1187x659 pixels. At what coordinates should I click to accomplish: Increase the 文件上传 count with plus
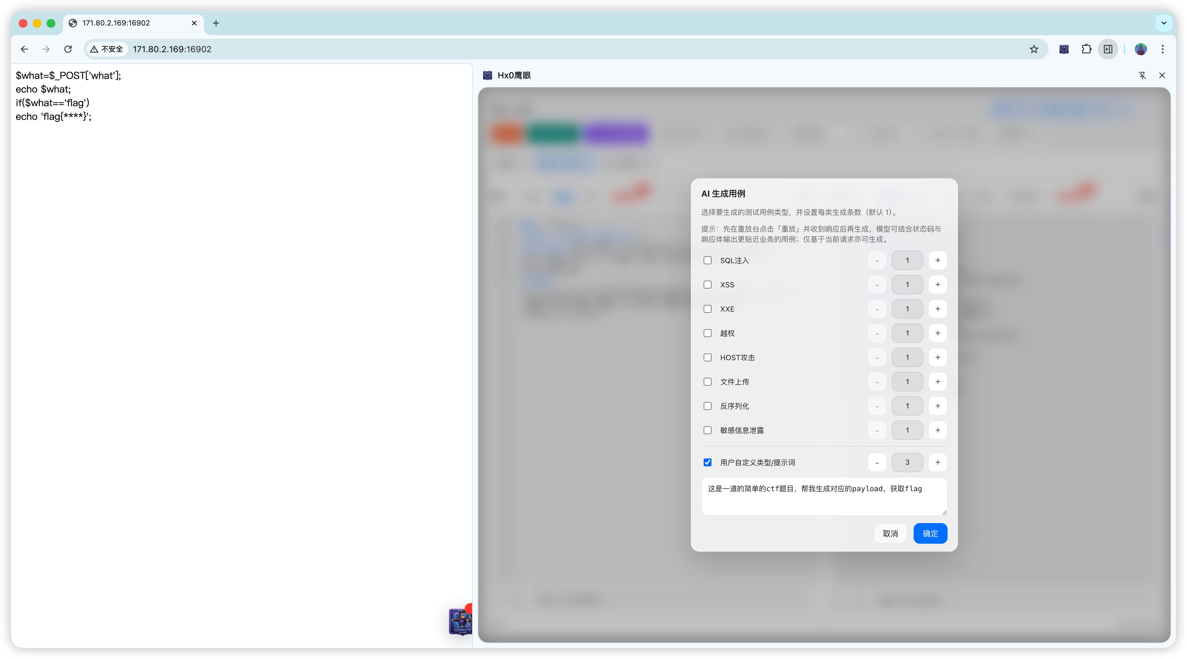937,382
